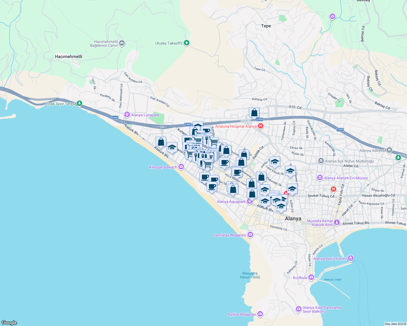The width and height of the screenshot is (407, 326).
Task: Click the Tepe Cd. road label
Action: (x=260, y=69)
